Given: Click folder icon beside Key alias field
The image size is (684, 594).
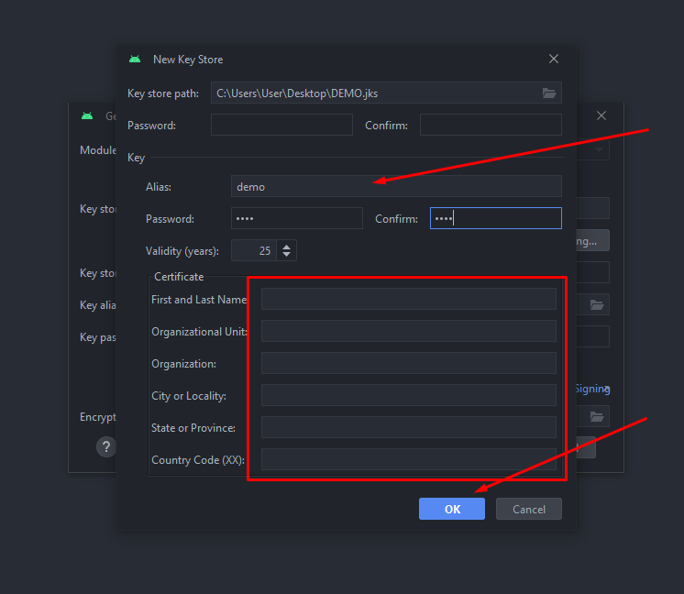Looking at the screenshot, I should click(597, 304).
